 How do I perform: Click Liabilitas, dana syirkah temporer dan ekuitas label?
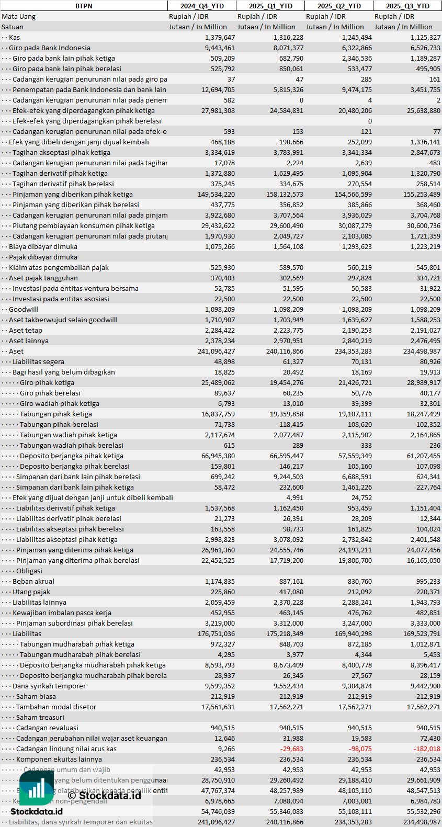click(x=81, y=822)
